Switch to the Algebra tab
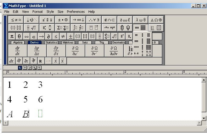Image resolution: width=207 pixels, height=134 pixels. tap(18, 43)
